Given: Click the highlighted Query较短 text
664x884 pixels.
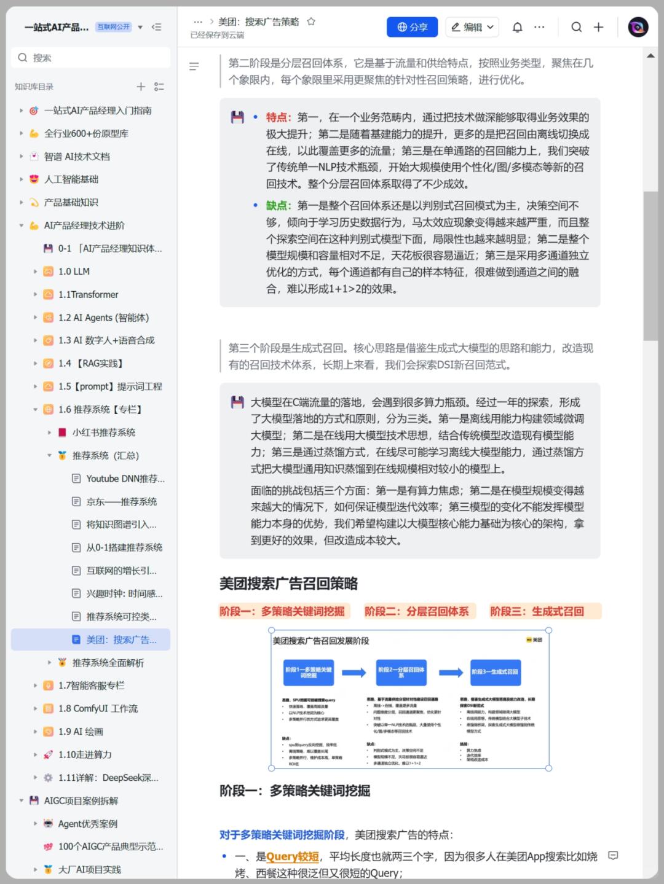Looking at the screenshot, I should point(293,856).
